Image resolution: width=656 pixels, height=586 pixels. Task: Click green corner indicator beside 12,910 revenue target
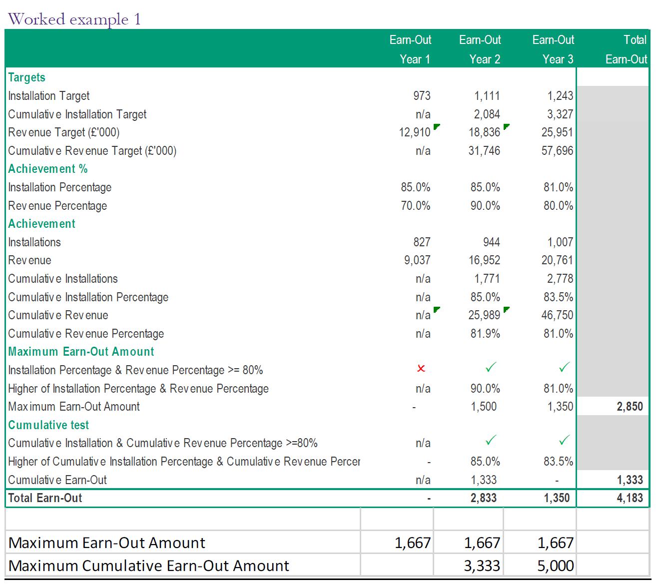coord(437,127)
